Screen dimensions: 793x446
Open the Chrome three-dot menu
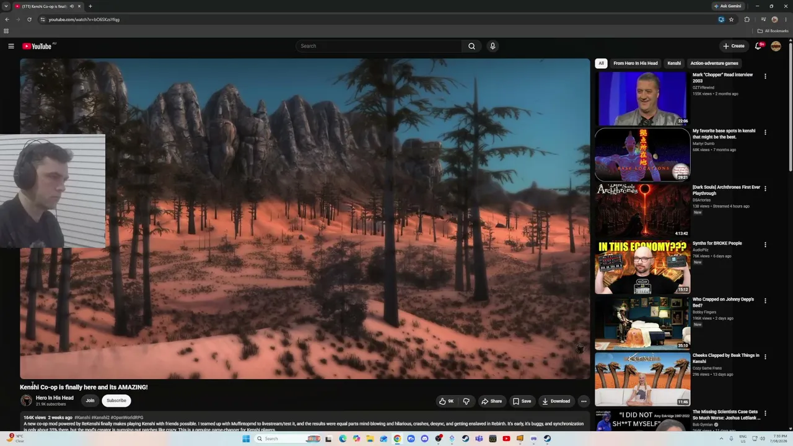(x=786, y=19)
